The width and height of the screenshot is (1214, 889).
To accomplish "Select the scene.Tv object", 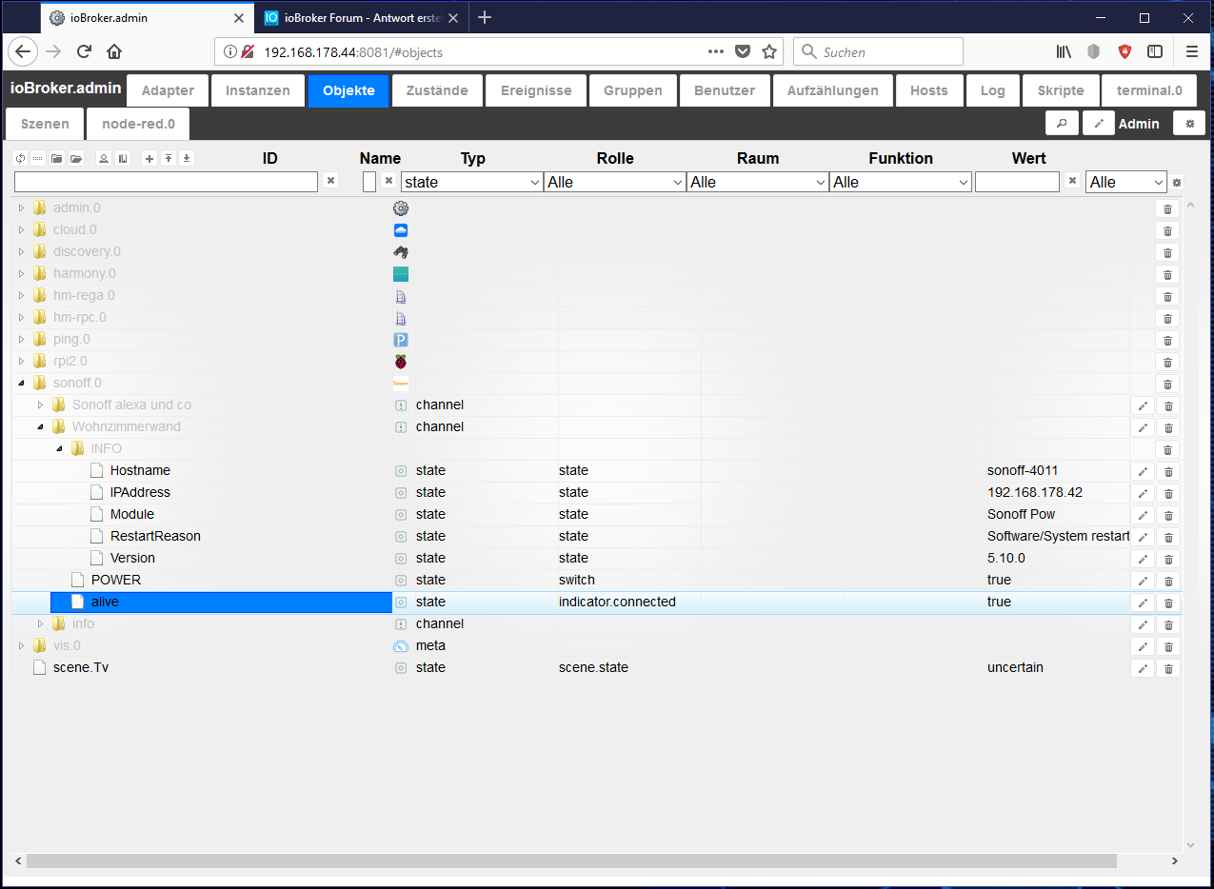I will (80, 667).
